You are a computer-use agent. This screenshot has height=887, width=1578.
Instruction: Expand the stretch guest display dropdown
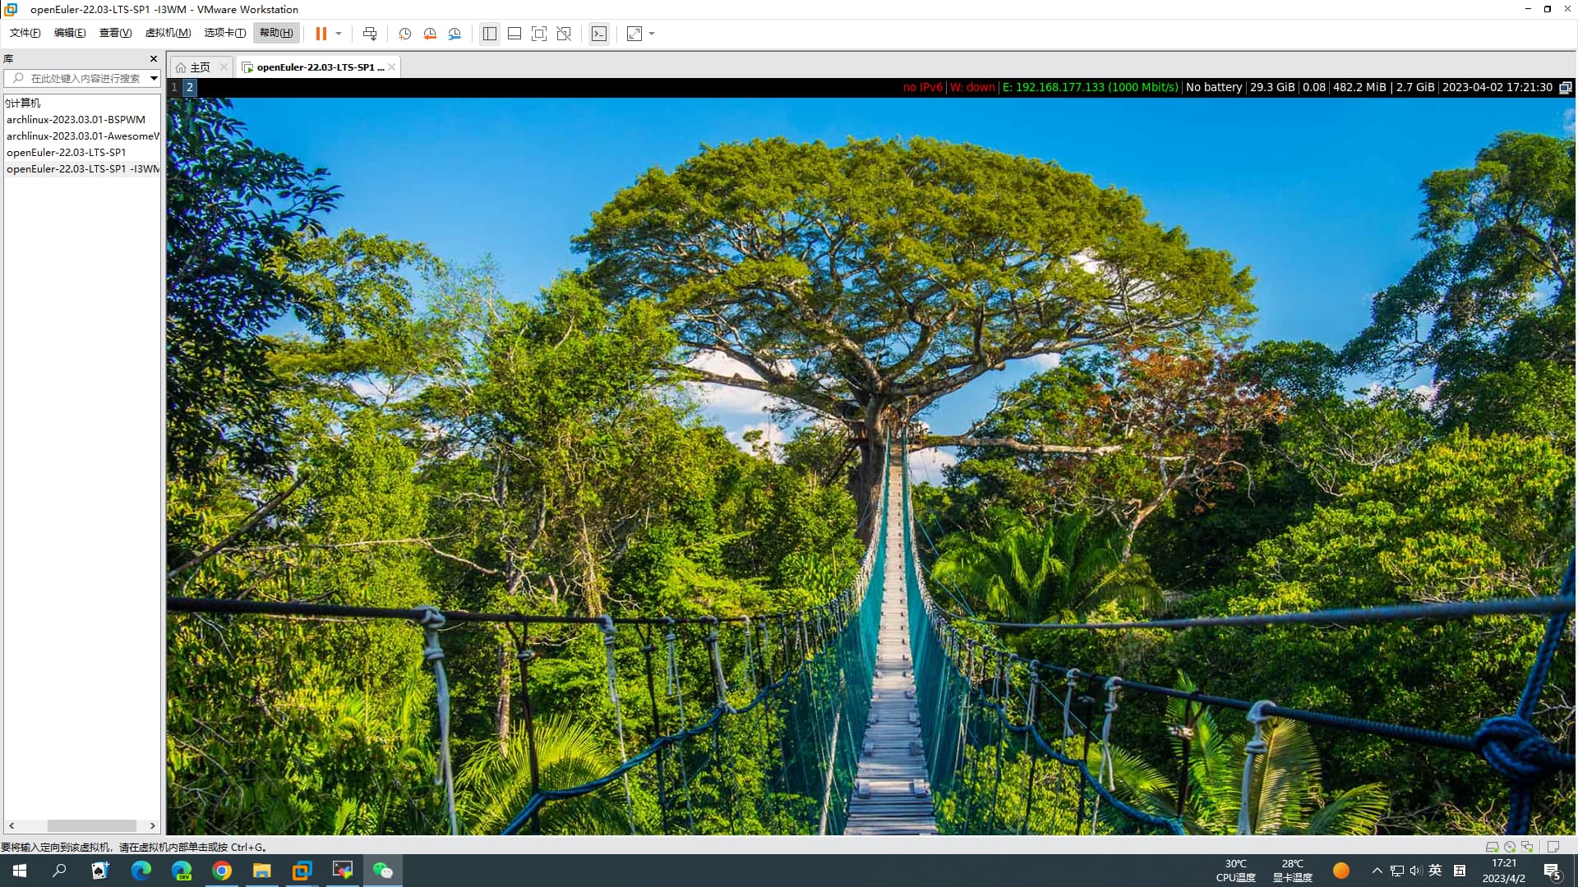(652, 34)
